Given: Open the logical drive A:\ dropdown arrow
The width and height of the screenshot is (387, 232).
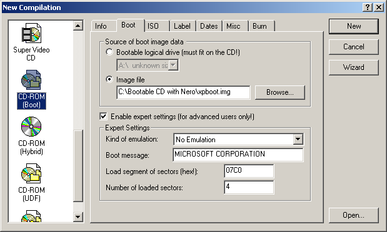Looking at the screenshot, I should 173,65.
